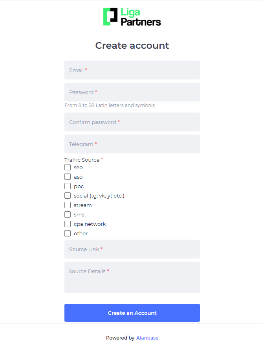
Task: Check the cpa network checkbox
Action: [68, 224]
